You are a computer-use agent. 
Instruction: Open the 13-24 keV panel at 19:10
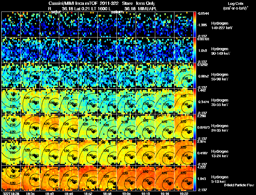(x=146, y=152)
